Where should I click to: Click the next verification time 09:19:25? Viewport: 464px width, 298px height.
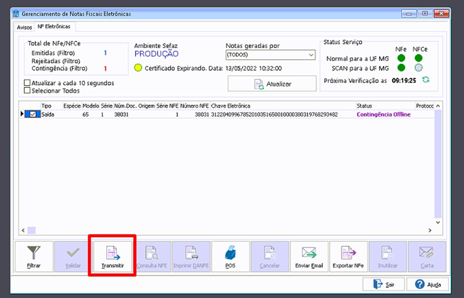(404, 81)
